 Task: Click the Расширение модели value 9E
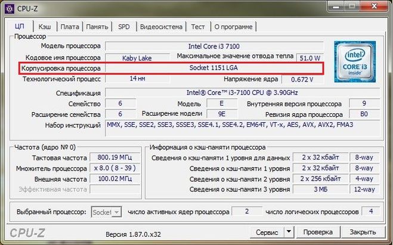[x=222, y=114]
